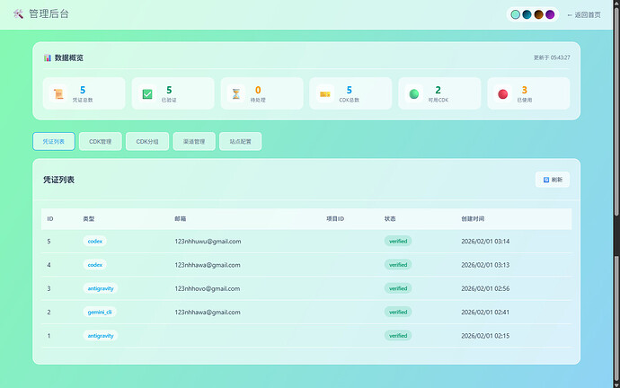Click the date 2026/02/01 03:13
620x388 pixels.
point(485,265)
